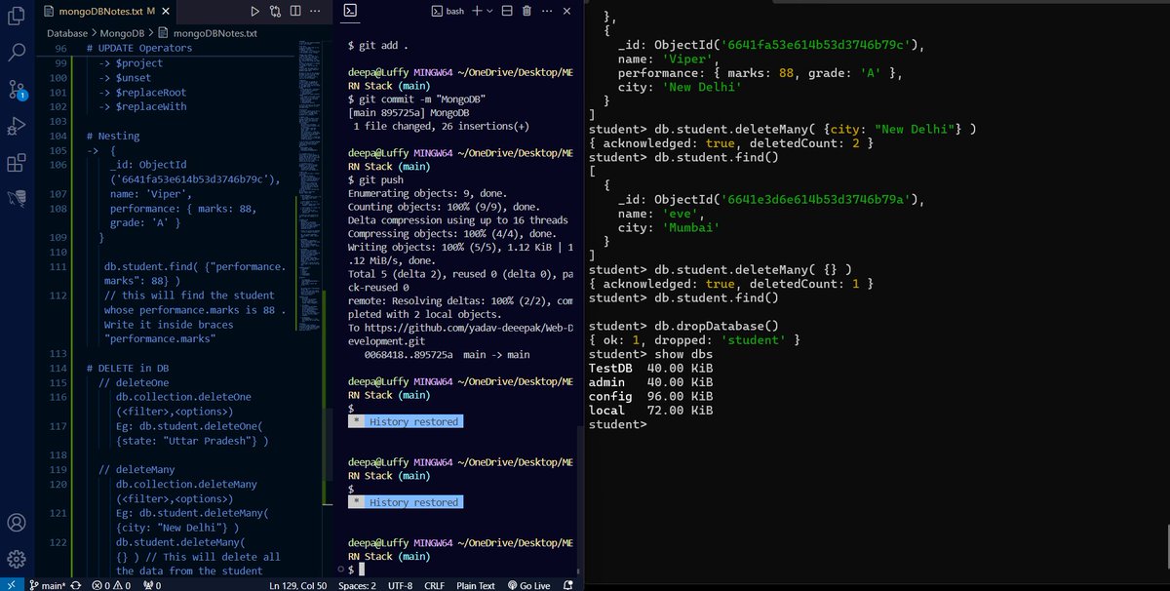Create a new terminal with plus icon
This screenshot has height=591, width=1170.
[477, 11]
